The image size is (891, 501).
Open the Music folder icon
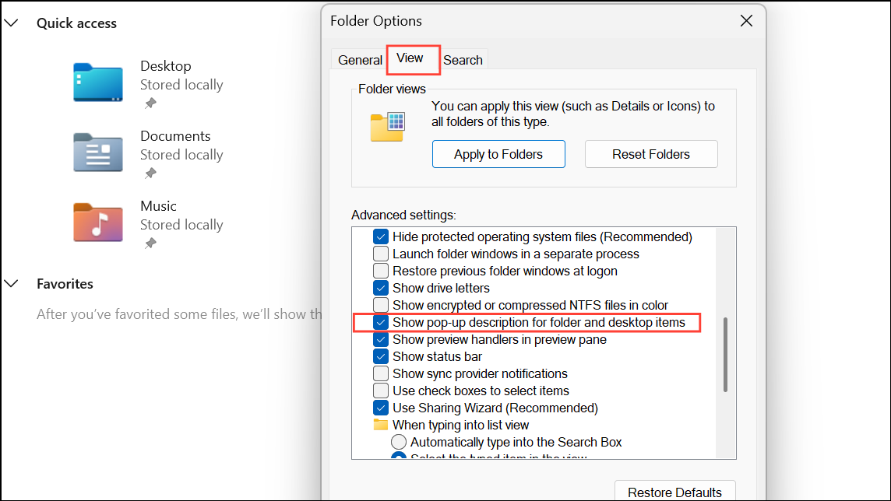pyautogui.click(x=97, y=222)
